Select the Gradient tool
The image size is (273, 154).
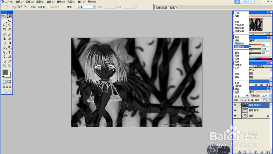pyautogui.click(x=9, y=43)
